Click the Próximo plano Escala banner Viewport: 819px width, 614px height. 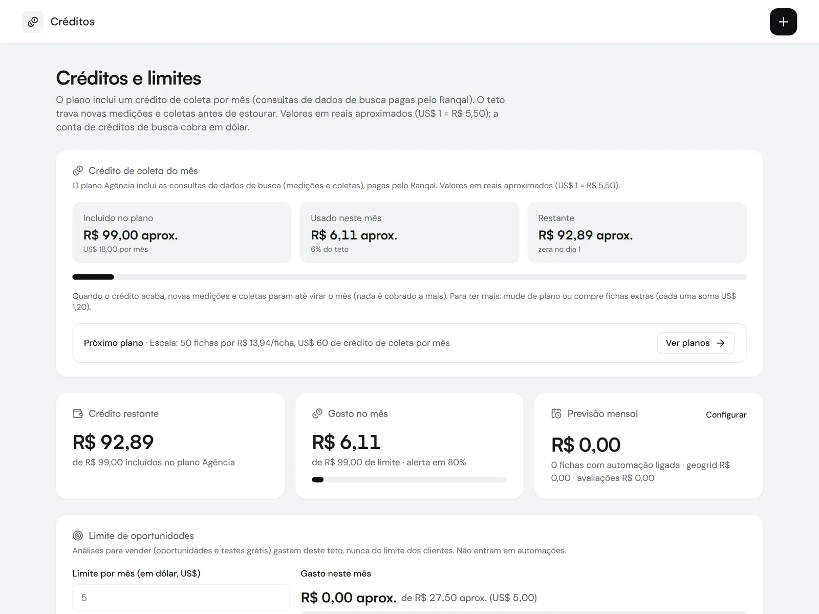coord(409,343)
